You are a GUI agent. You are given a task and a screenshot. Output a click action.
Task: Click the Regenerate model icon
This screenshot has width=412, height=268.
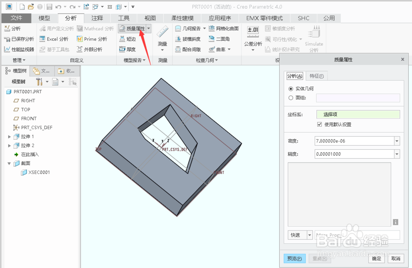point(86,7)
